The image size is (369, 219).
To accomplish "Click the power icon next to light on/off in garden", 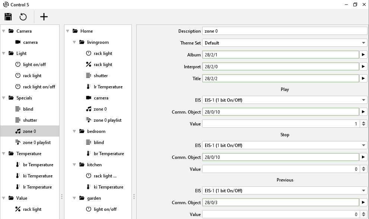I will 88,209.
